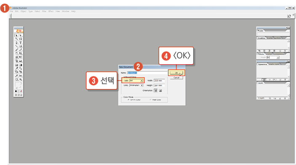This screenshot has height=165, width=296.
Task: Select RGB Color radio button
Action: click(x=151, y=100)
